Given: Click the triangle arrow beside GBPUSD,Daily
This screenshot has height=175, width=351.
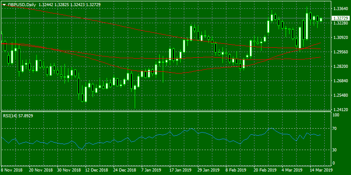Looking at the screenshot, I should click(x=4, y=4).
